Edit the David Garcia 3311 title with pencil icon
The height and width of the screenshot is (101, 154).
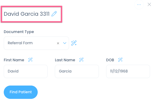(54, 14)
